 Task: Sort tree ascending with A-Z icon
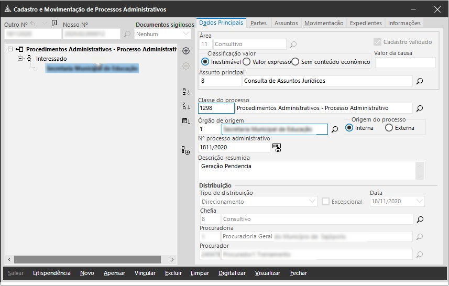point(186,92)
